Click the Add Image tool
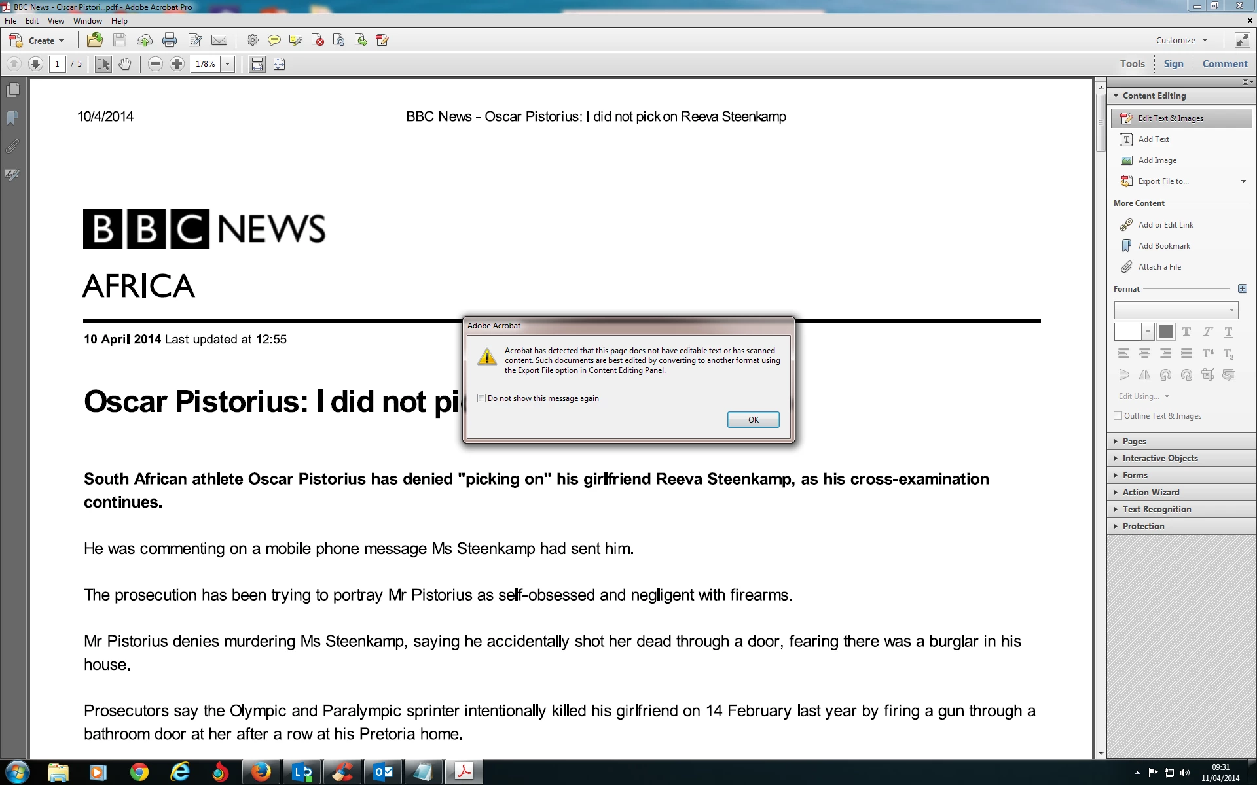 [x=1156, y=160]
